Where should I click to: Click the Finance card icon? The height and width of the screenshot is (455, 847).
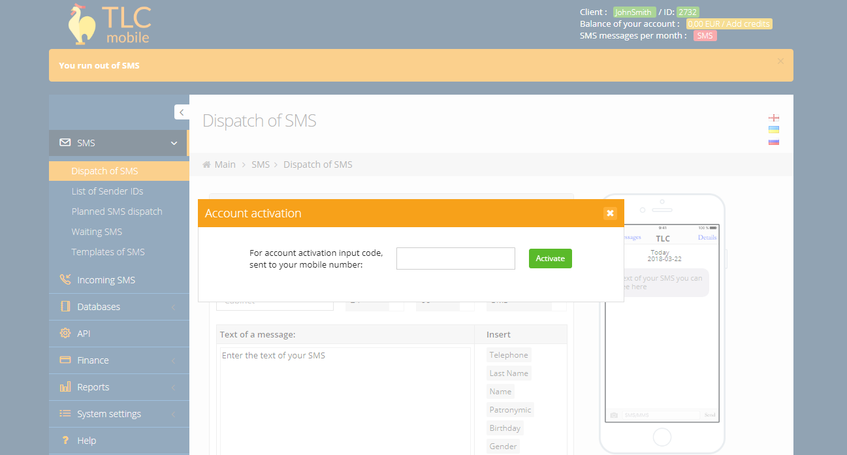[65, 360]
